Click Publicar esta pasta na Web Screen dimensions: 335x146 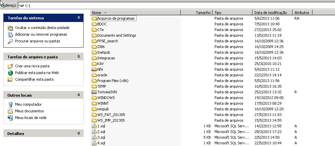click(x=37, y=73)
